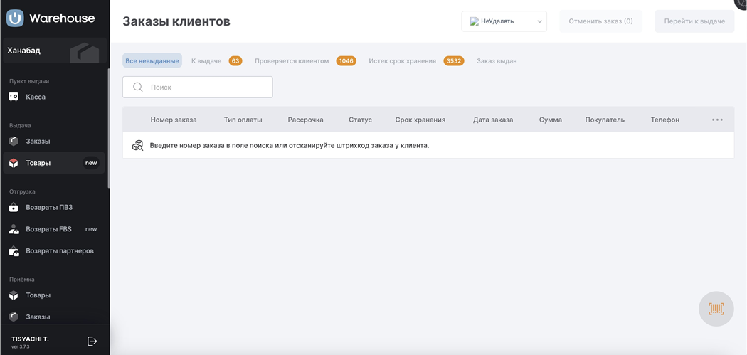Viewport: 747px width, 355px height.
Task: Click the Введите номер заказа hint text
Action: [x=290, y=146]
